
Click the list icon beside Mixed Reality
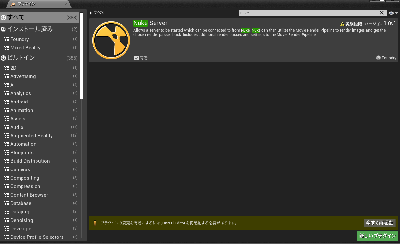pyautogui.click(x=7, y=48)
